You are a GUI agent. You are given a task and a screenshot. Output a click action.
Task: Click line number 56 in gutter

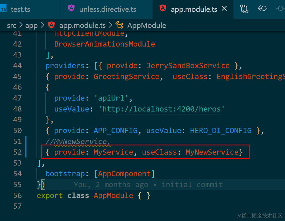[x=18, y=195]
